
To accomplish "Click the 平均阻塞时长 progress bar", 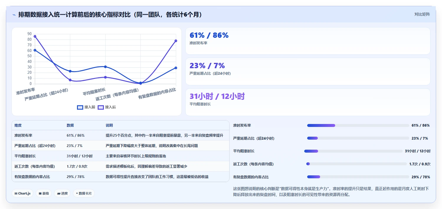I will point(353,151).
